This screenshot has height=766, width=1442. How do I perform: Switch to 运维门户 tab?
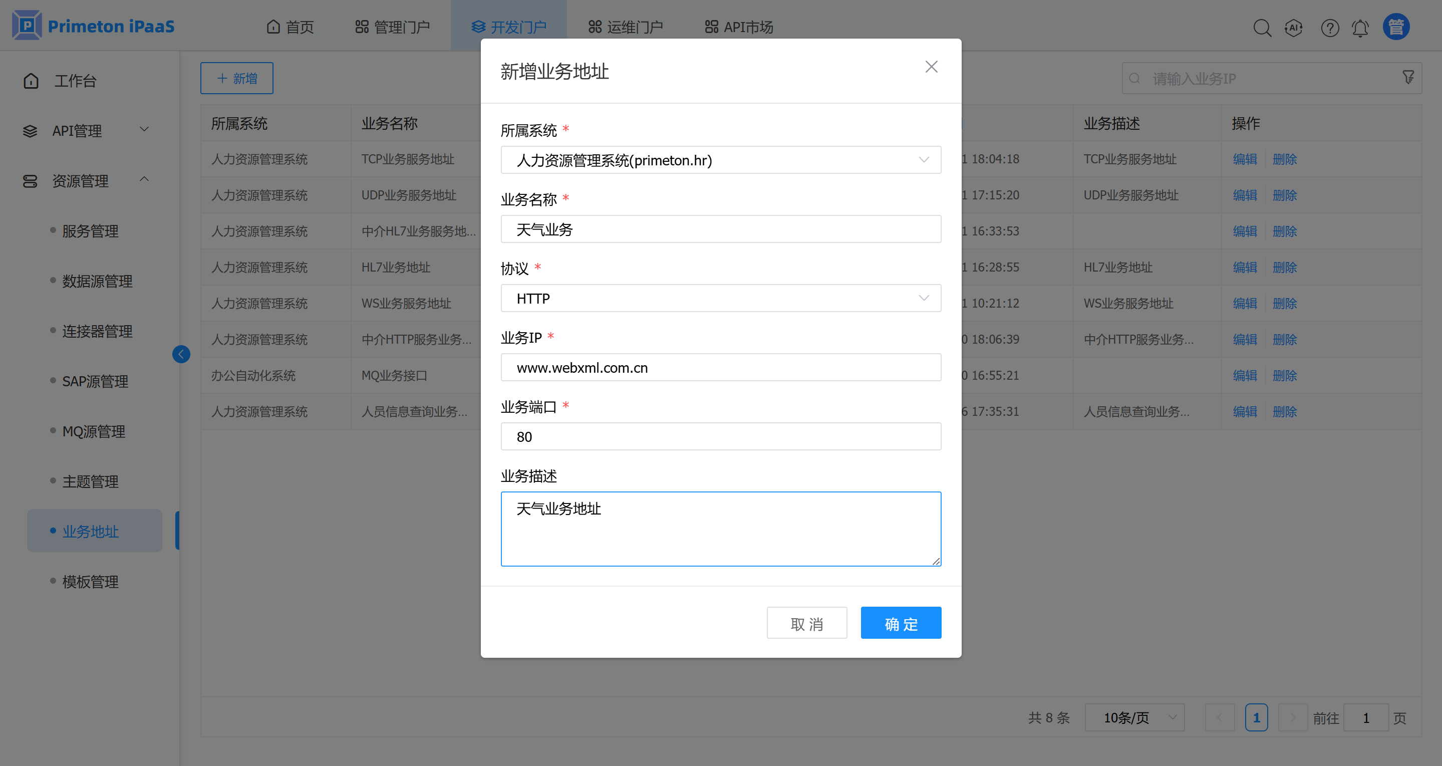tap(626, 27)
